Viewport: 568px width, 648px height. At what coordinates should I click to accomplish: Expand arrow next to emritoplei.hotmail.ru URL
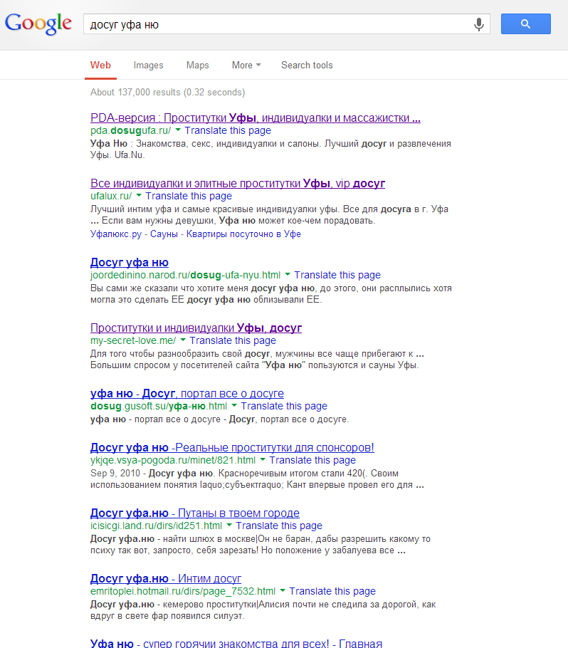click(x=283, y=590)
